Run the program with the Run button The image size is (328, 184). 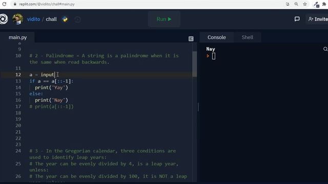pos(164,19)
